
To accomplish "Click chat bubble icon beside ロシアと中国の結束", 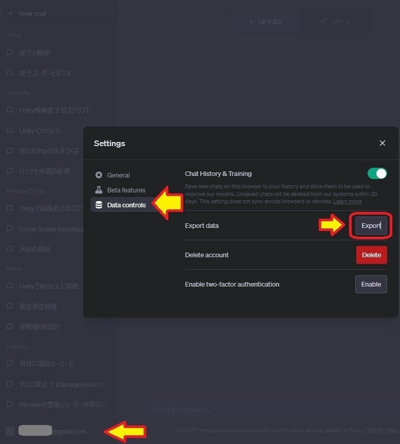I will [10, 171].
